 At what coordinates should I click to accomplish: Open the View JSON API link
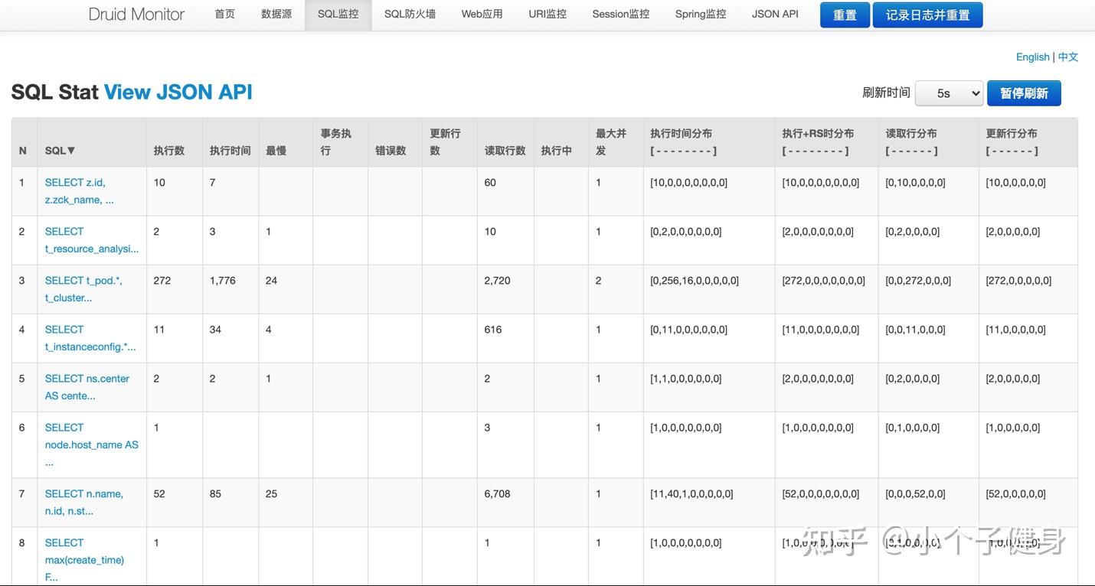178,92
